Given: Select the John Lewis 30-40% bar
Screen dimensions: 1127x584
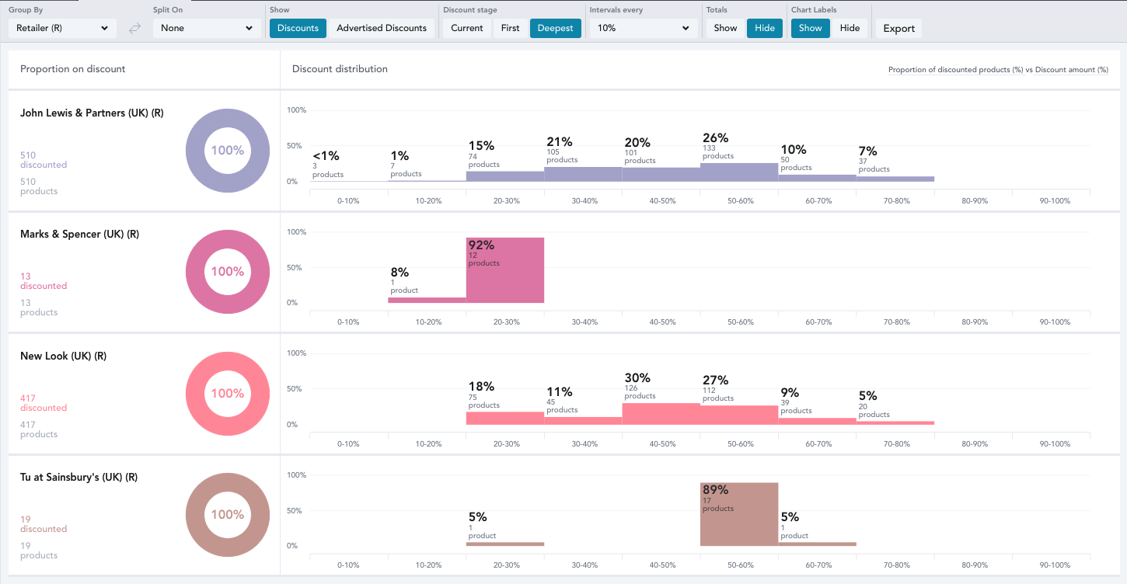Looking at the screenshot, I should pyautogui.click(x=583, y=174).
